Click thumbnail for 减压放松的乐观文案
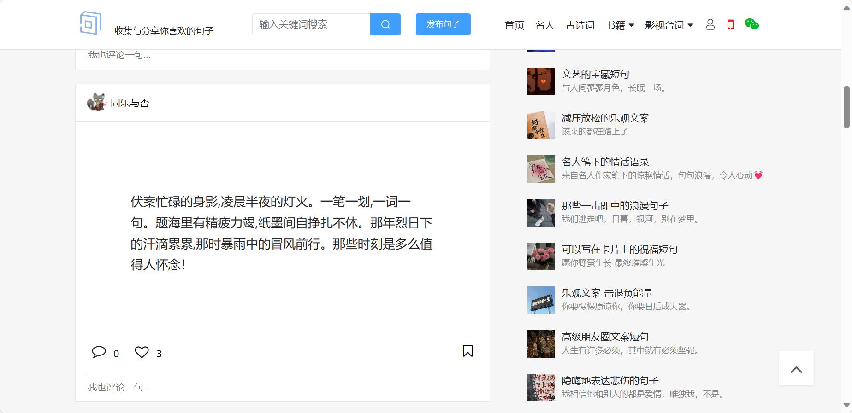 coord(541,125)
